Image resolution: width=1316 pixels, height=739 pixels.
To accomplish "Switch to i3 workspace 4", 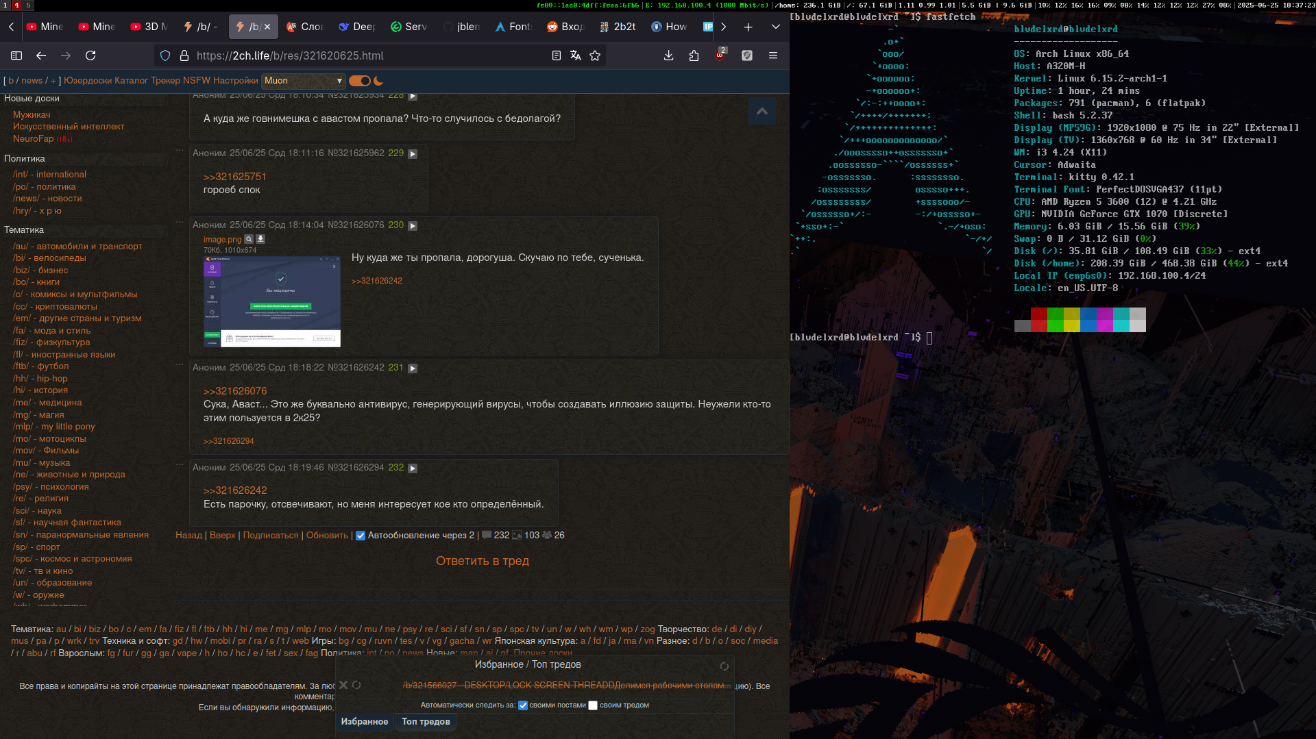I will pyautogui.click(x=17, y=5).
